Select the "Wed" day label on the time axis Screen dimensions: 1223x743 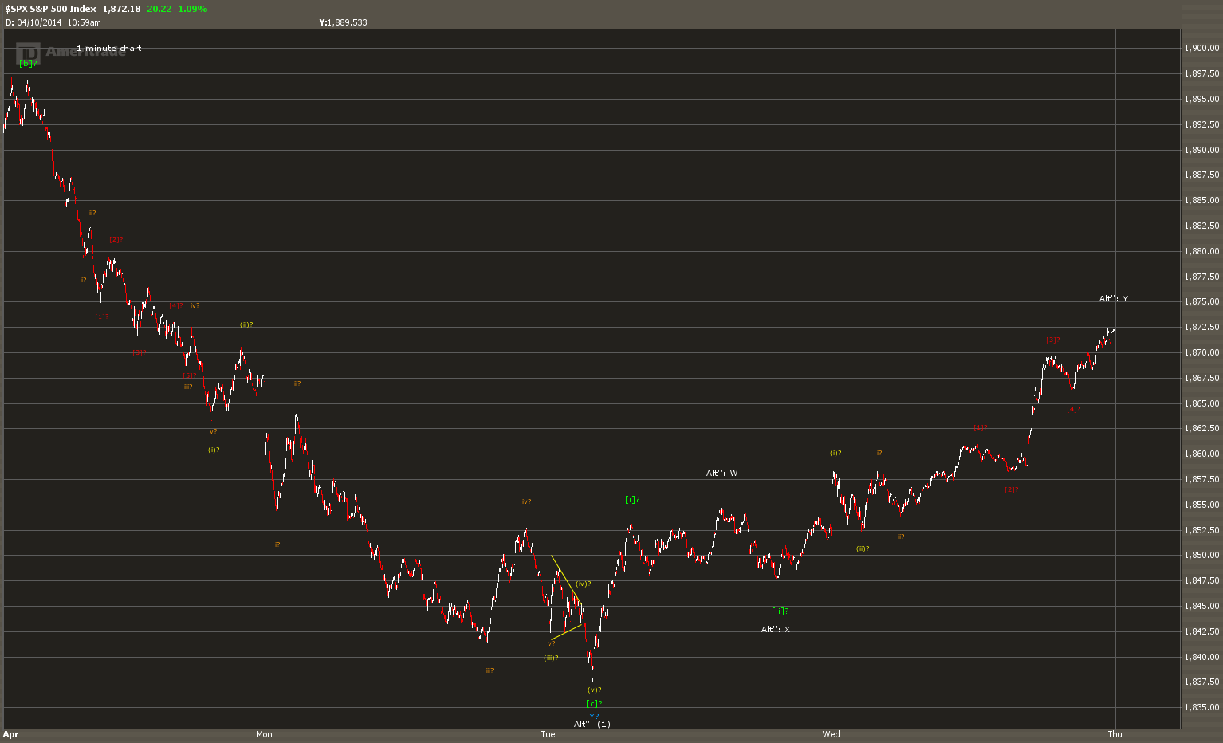tap(832, 734)
